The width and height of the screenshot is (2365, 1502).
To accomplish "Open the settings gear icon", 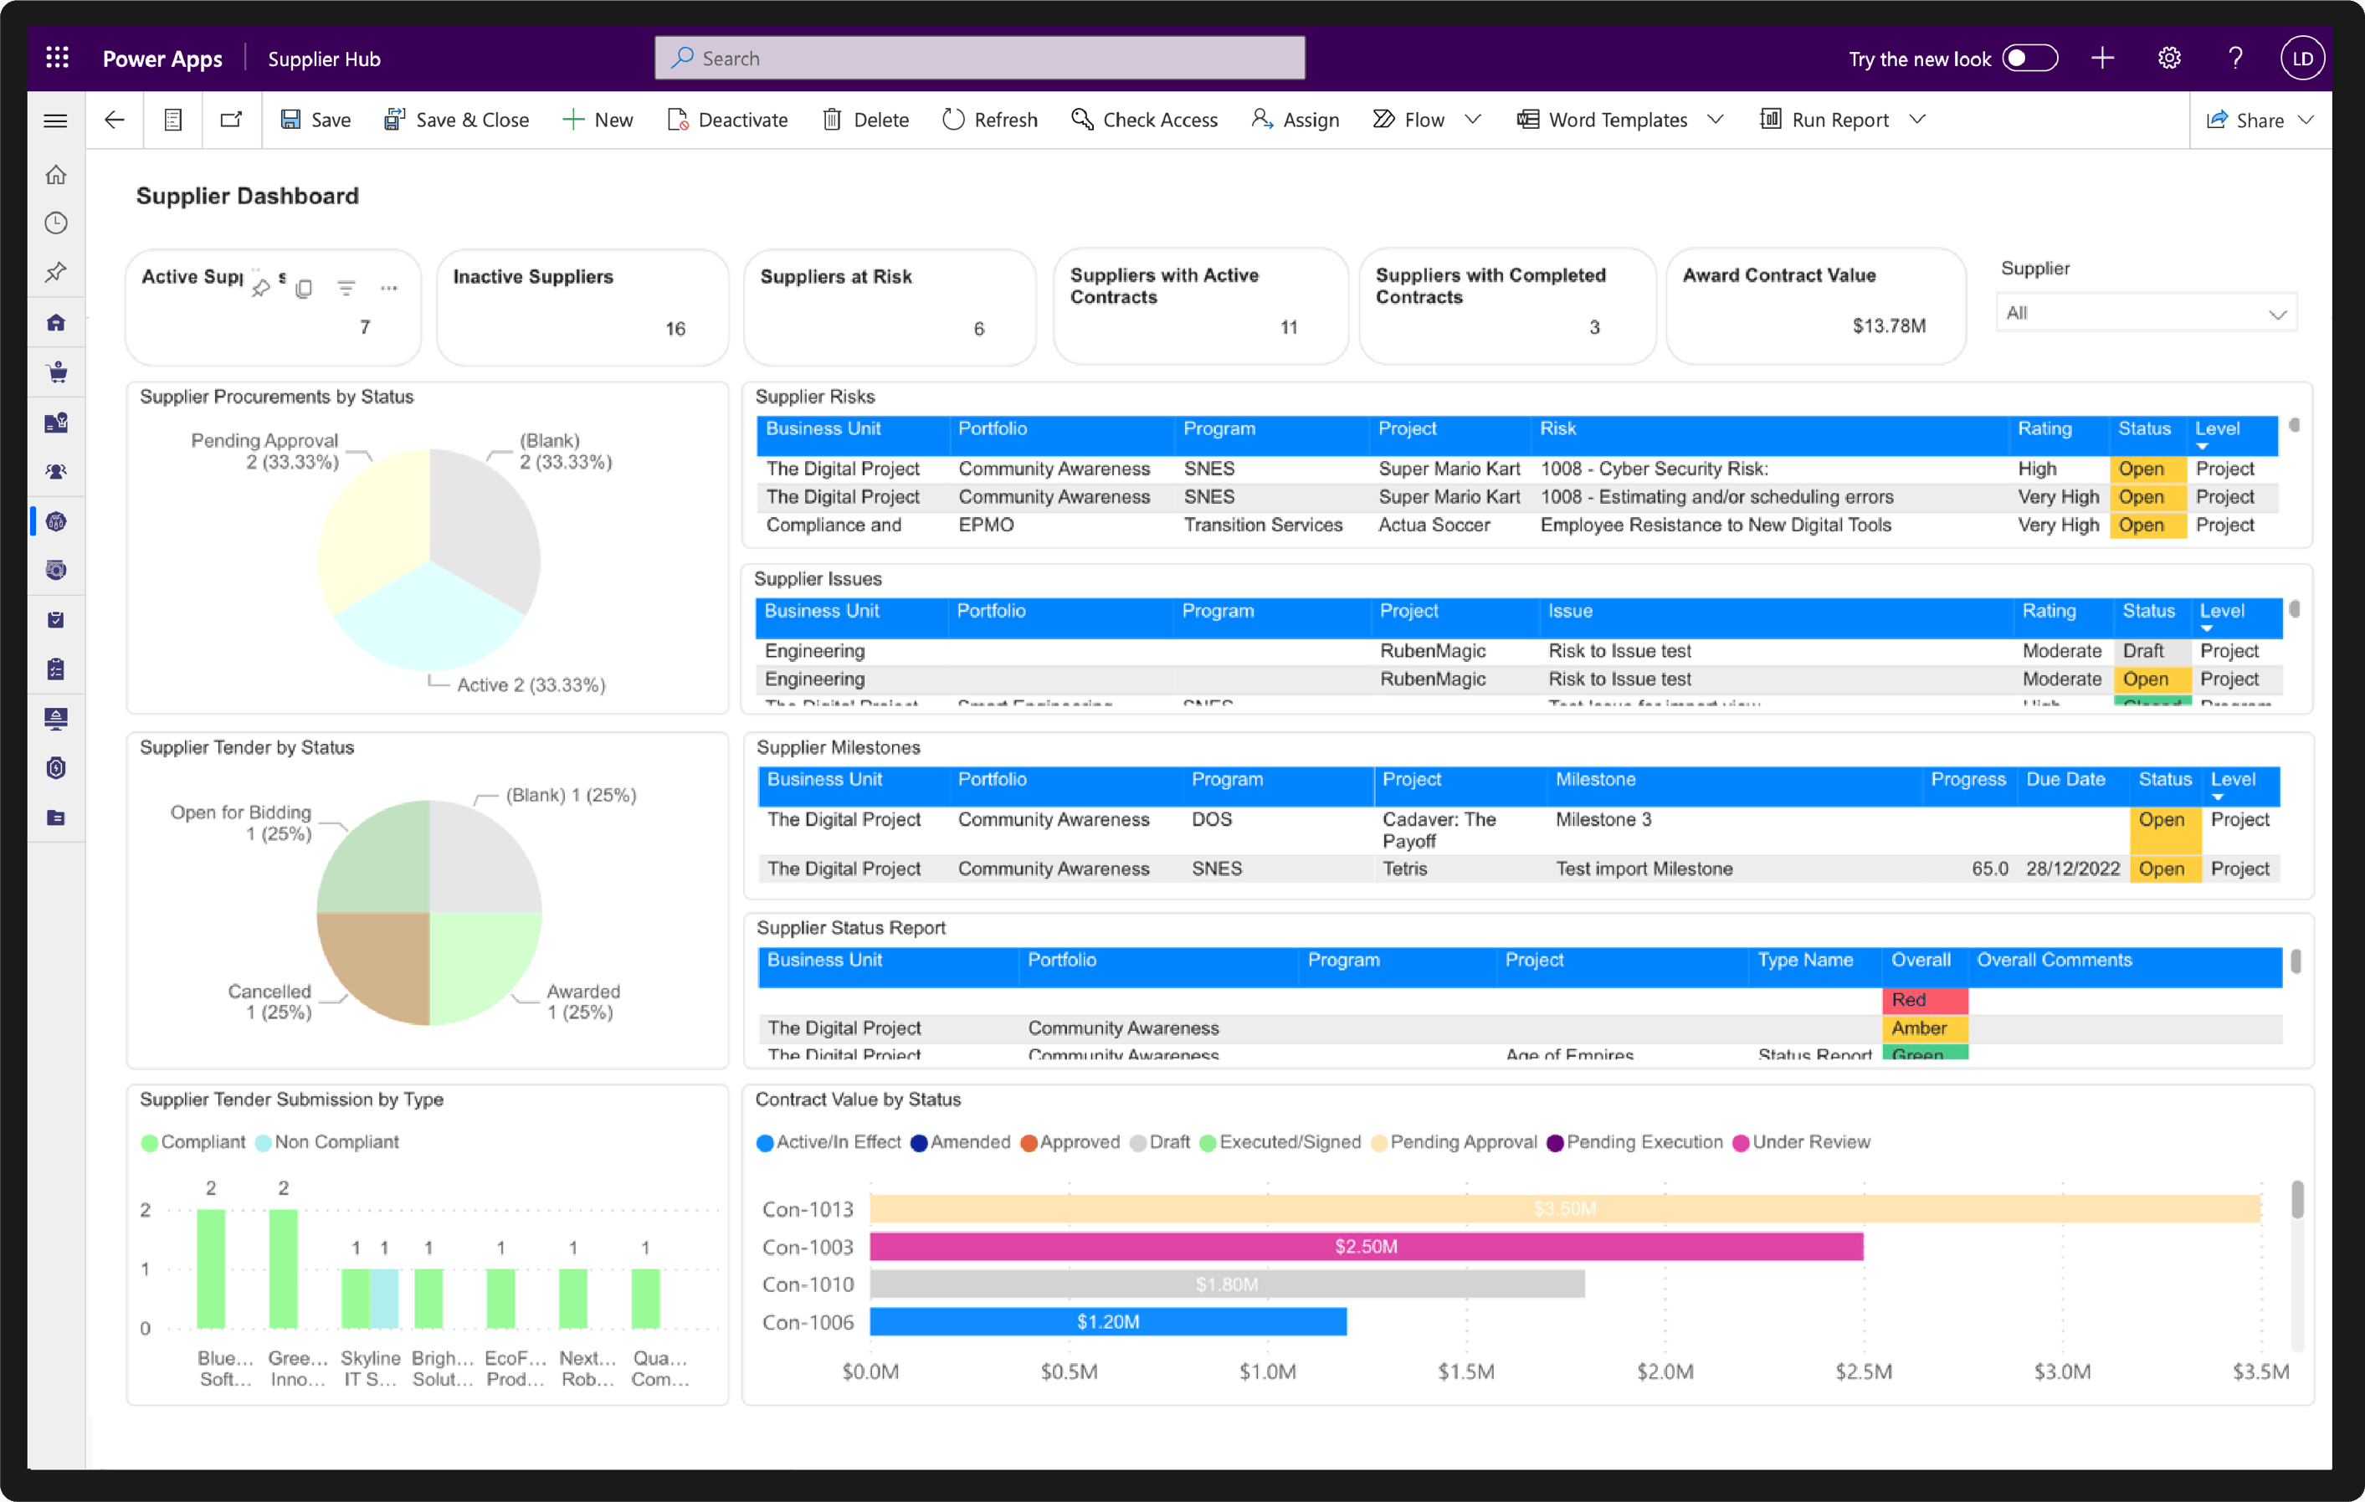I will tap(2168, 58).
